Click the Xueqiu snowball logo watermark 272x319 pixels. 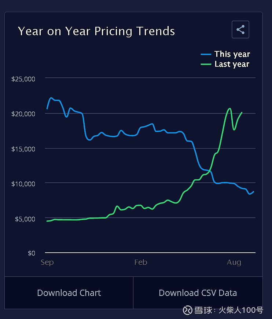pos(188,310)
